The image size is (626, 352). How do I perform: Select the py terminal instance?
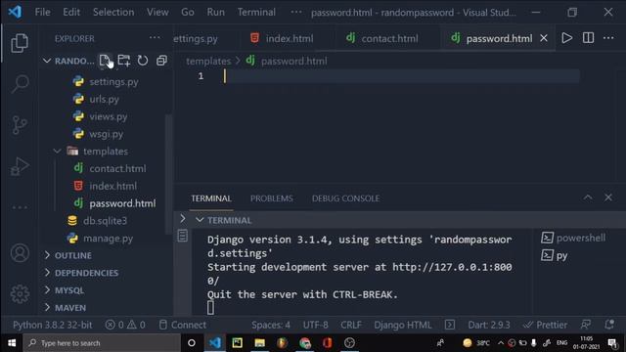click(x=555, y=255)
